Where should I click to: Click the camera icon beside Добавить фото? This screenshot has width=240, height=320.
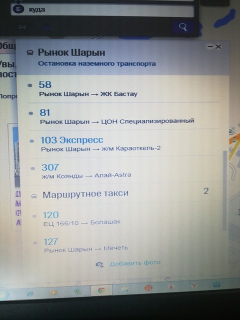point(99,264)
